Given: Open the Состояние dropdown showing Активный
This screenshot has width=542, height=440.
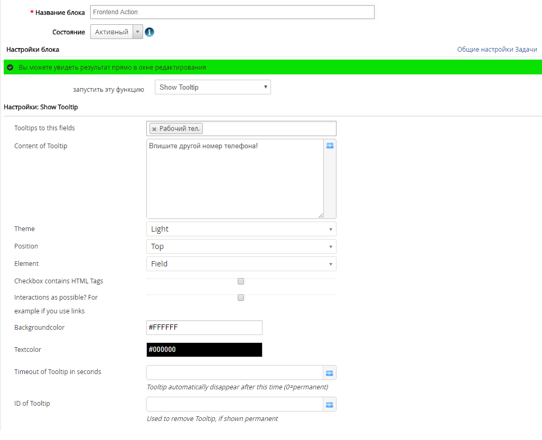Looking at the screenshot, I should (117, 32).
